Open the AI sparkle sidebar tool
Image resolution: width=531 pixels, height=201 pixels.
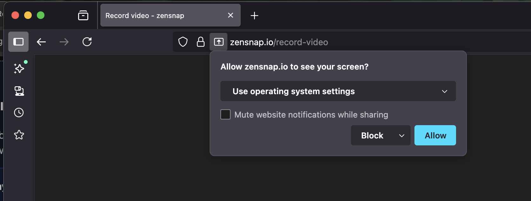pyautogui.click(x=19, y=68)
